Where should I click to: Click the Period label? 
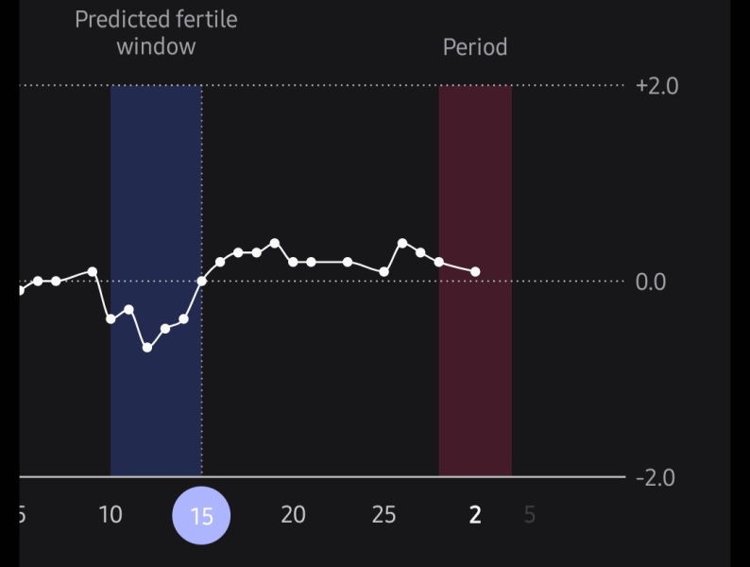(475, 47)
